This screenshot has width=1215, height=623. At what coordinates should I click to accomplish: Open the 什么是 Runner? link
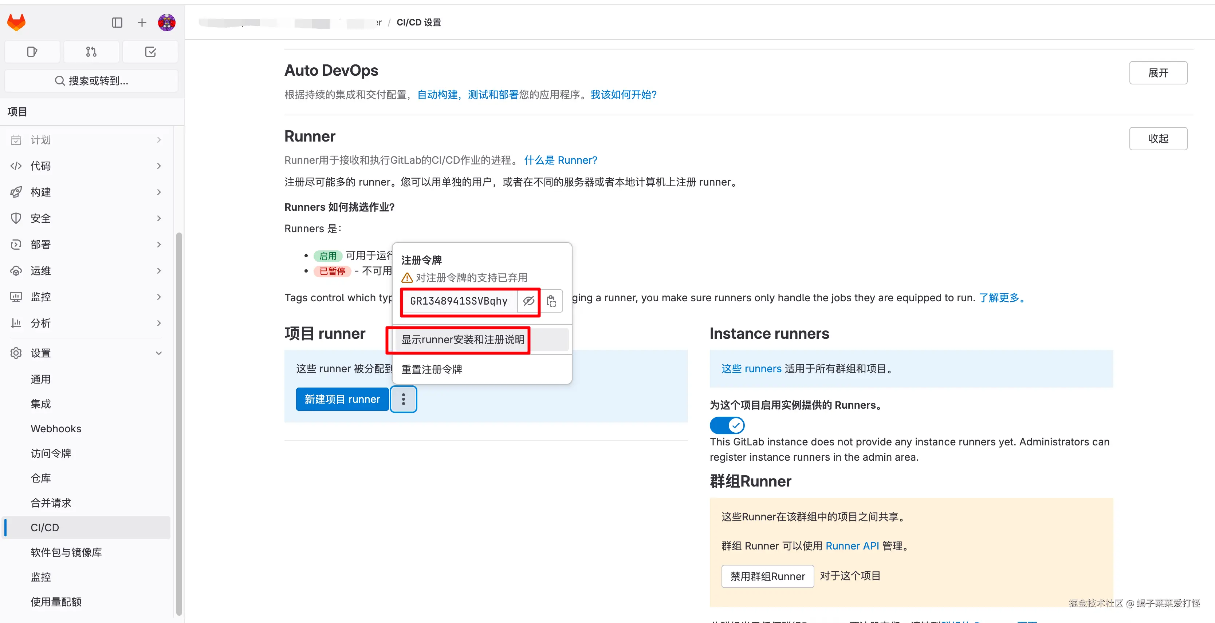[560, 160]
